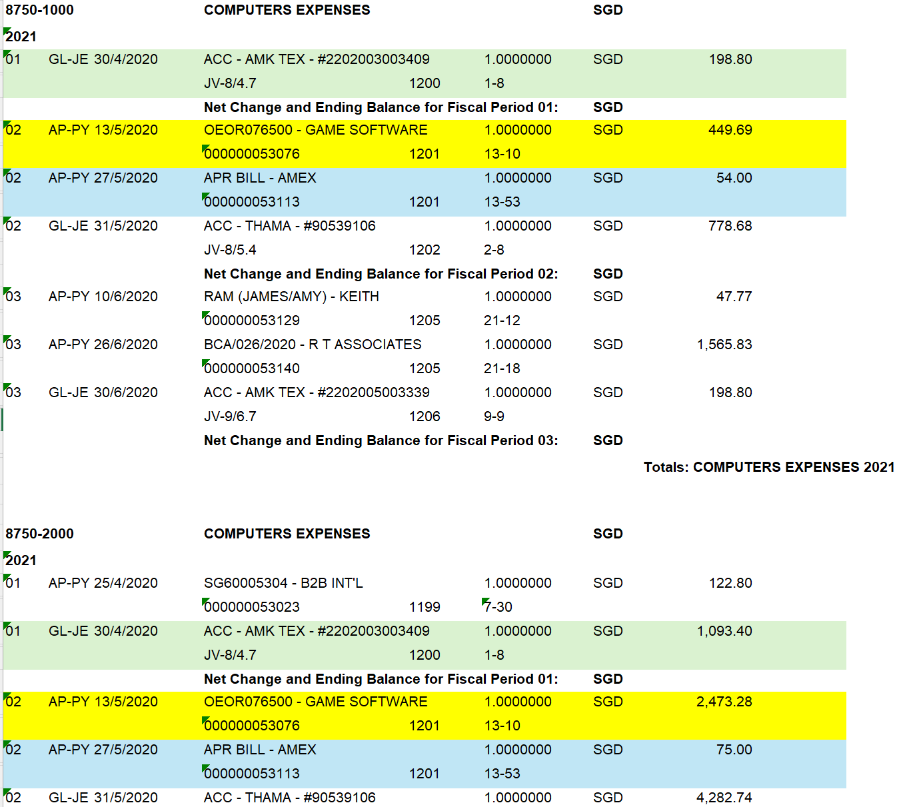Click the 1,565.83 amount cell
Viewport: 915px width, 807px height.
[x=724, y=345]
